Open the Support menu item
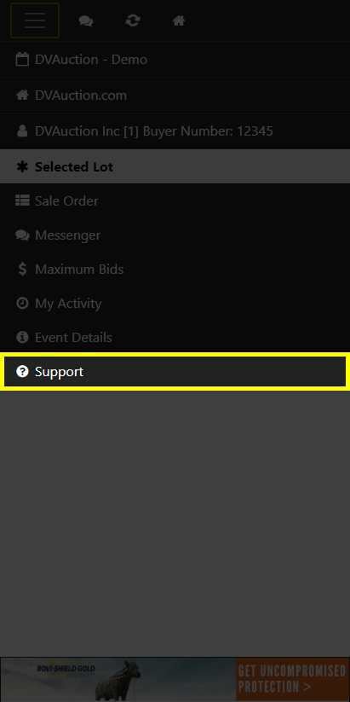 pos(175,372)
